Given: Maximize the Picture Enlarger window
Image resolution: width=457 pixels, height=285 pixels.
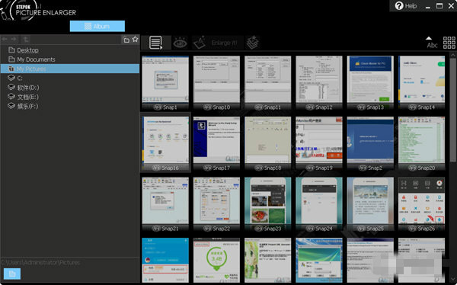Looking at the screenshot, I should (x=439, y=6).
